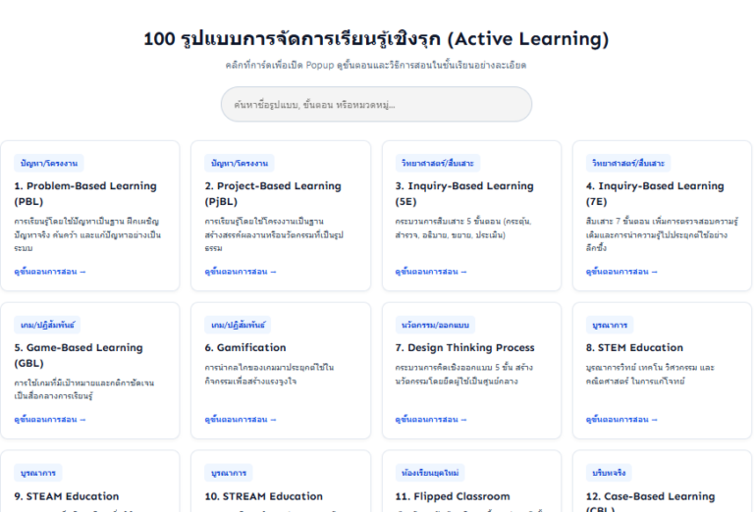The image size is (754, 512).
Task: Click the category tag on the STEAM Education card
Action: [x=38, y=473]
